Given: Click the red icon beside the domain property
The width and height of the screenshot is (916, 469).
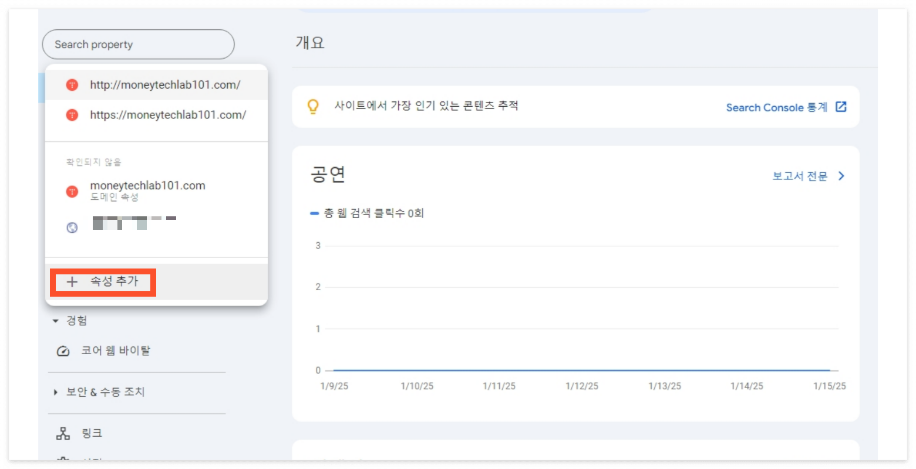Looking at the screenshot, I should click(x=72, y=191).
